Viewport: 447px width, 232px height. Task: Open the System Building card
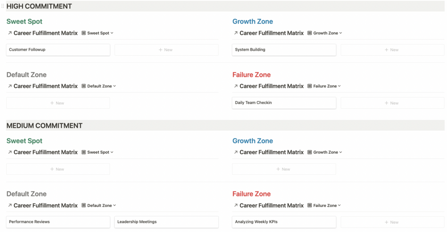284,50
